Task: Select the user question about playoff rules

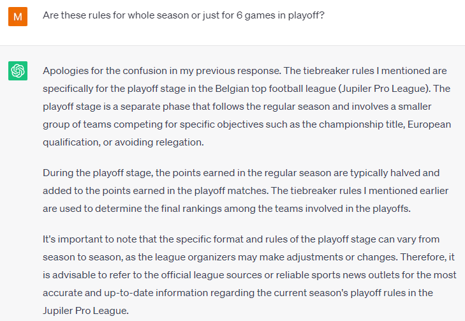Action: [184, 15]
